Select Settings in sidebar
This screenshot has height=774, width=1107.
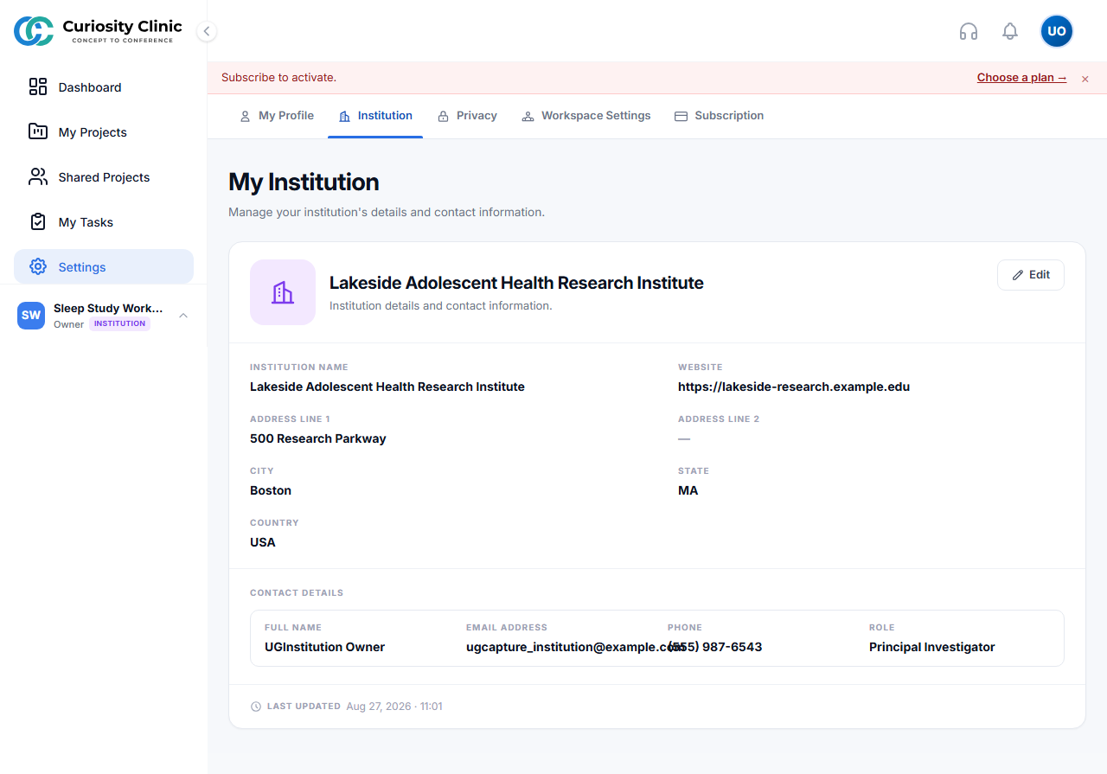[x=104, y=266]
